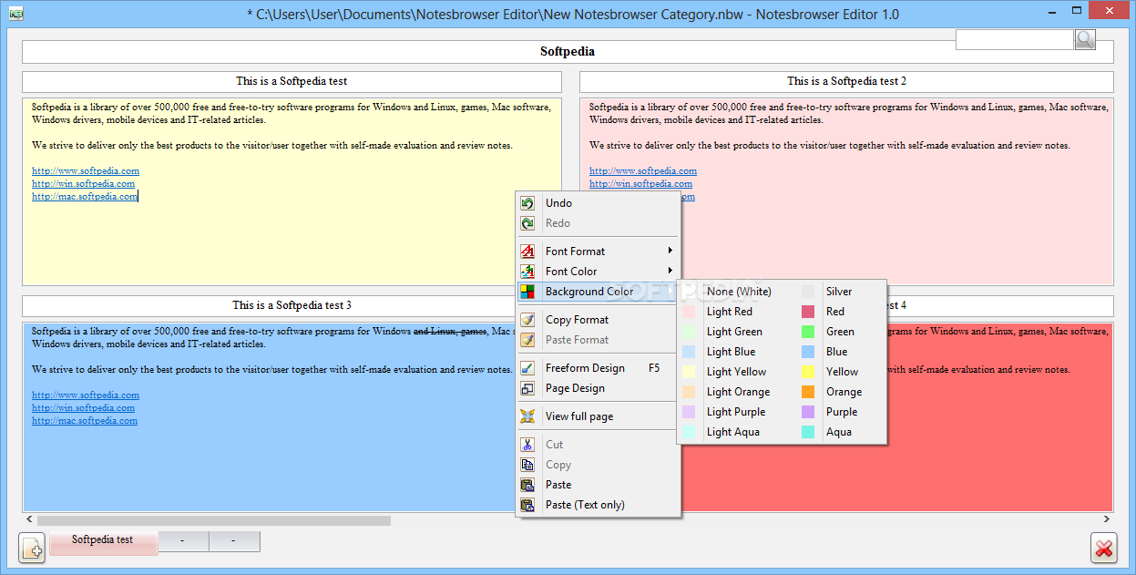This screenshot has height=575, width=1136.
Task: Pick Light Orange background color
Action: coord(735,392)
